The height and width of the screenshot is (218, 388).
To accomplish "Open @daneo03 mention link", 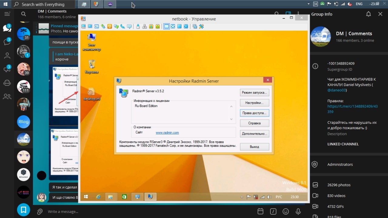I will [337, 90].
